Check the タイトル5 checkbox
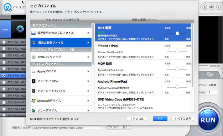The width and height of the screenshot is (223, 136). click(4, 69)
